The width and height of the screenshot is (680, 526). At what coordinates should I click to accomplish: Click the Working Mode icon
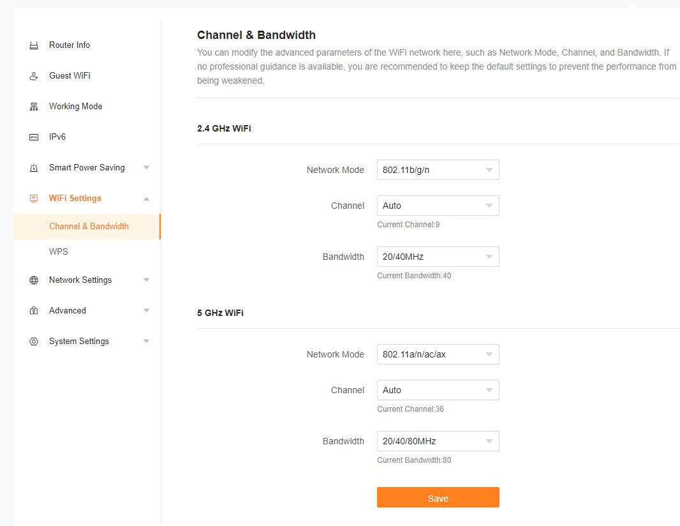pyautogui.click(x=34, y=107)
